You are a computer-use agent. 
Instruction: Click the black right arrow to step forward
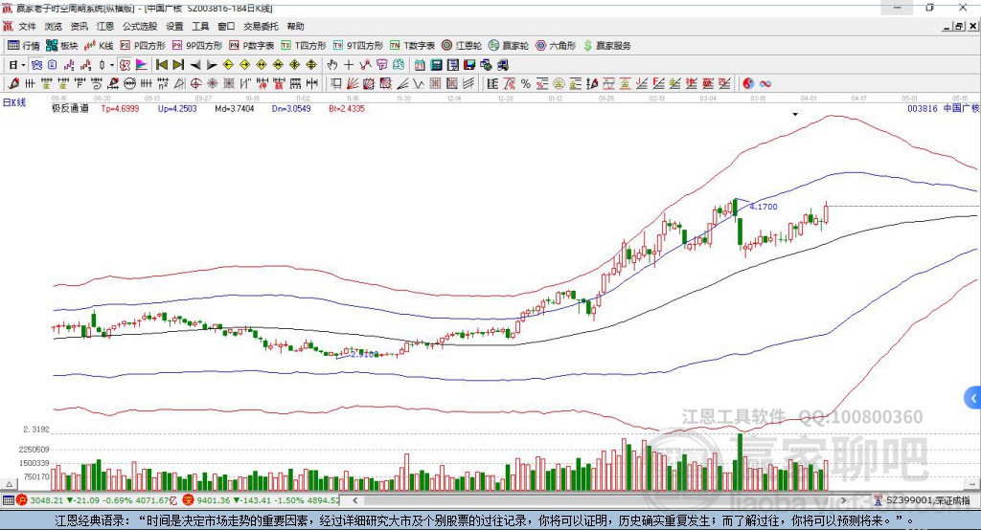coord(212,65)
